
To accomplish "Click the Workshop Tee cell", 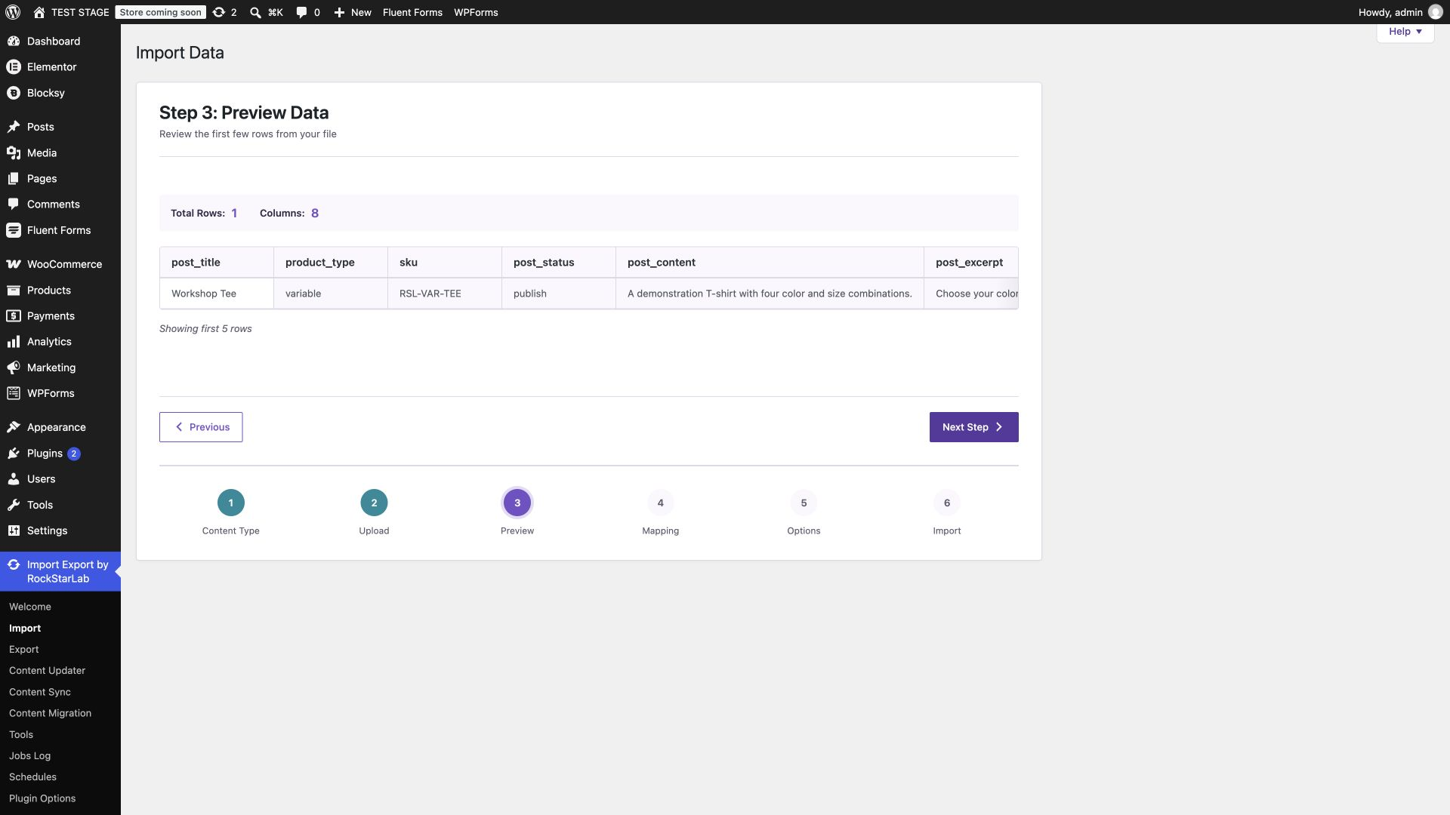I will (x=217, y=294).
